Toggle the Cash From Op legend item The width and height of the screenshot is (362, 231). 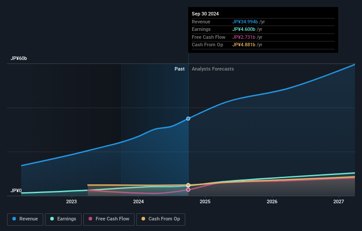click(160, 219)
